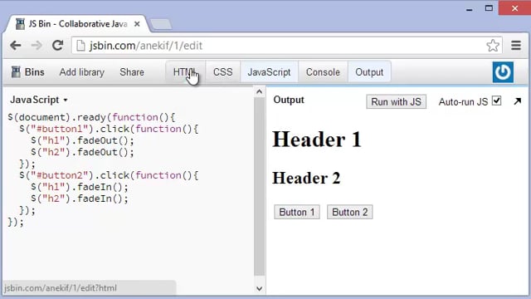This screenshot has height=299, width=531.
Task: Close the JS Bin browser tab
Action: click(137, 24)
